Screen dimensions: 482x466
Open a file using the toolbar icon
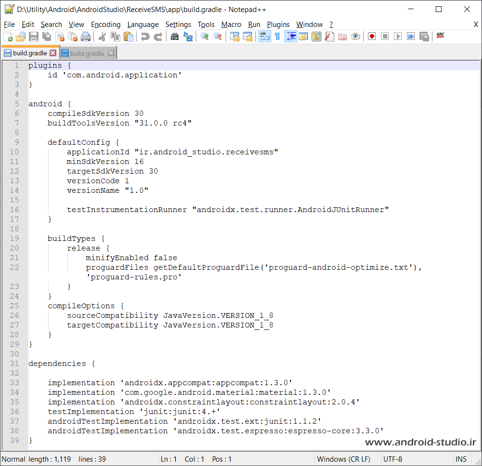pyautogui.click(x=21, y=36)
